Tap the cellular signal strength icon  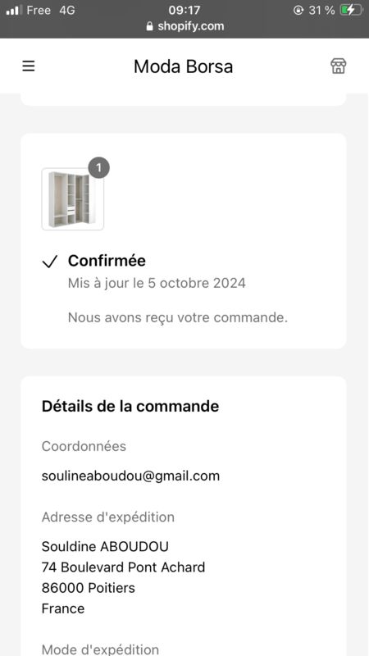pyautogui.click(x=14, y=11)
